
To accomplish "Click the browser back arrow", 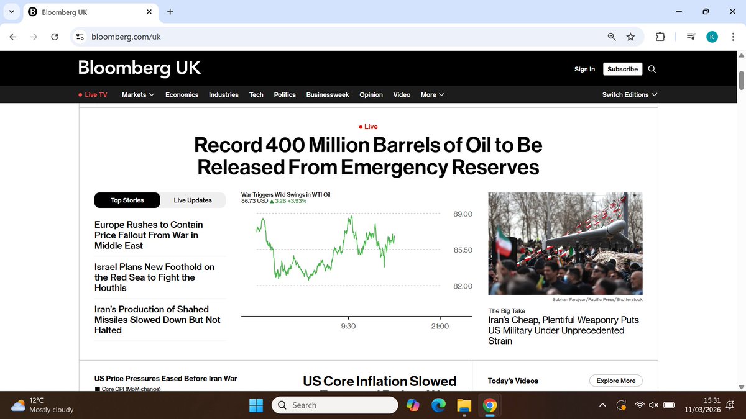I will click(x=13, y=37).
